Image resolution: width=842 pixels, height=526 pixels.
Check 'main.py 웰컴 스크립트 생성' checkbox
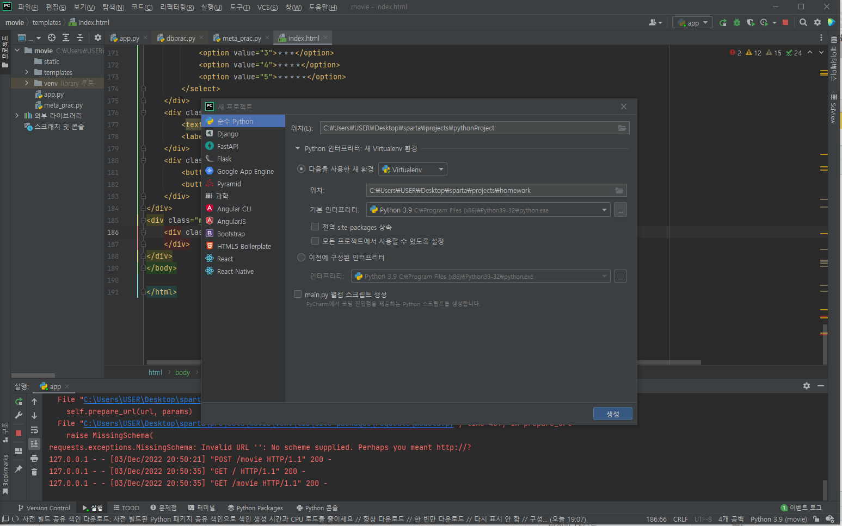pos(297,294)
